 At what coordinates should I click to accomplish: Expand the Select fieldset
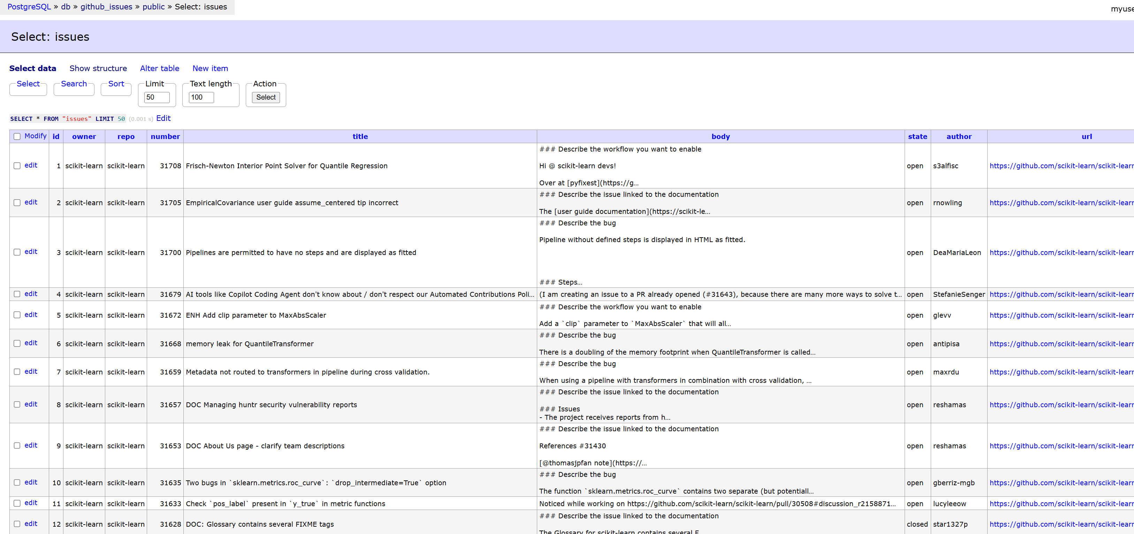(x=28, y=84)
